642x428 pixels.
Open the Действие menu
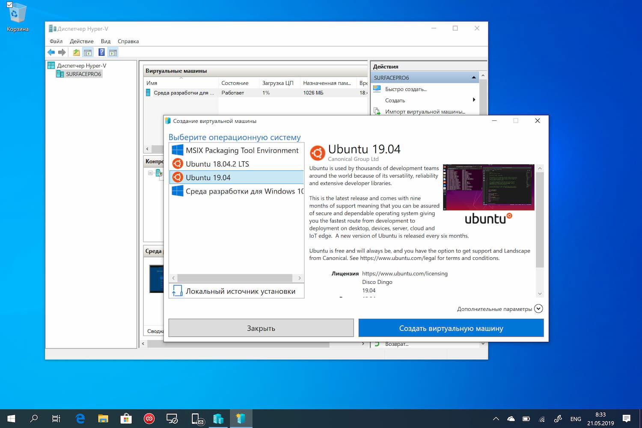coord(81,41)
